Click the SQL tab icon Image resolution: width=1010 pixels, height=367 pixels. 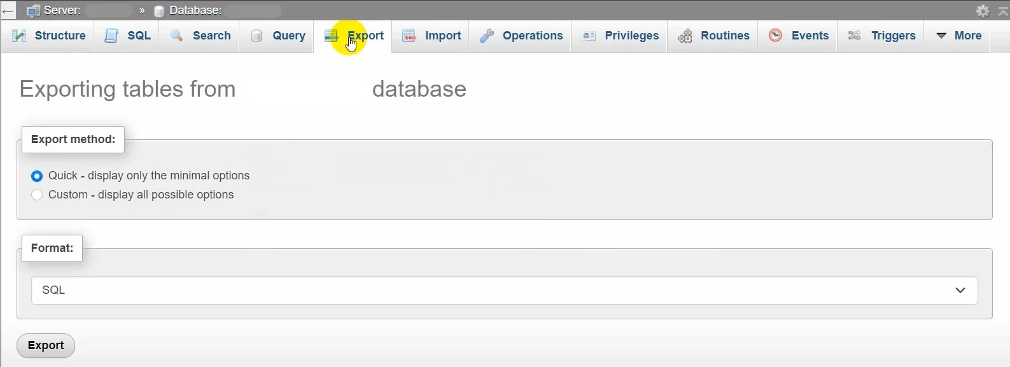point(111,36)
